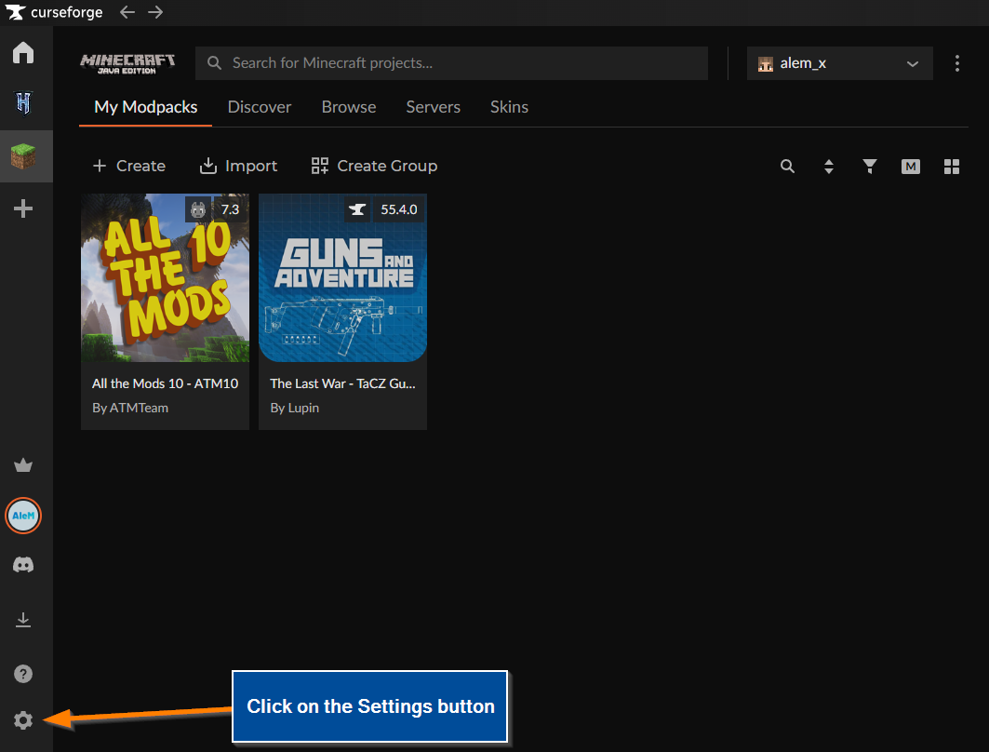This screenshot has width=989, height=752.
Task: Open the crown premium icon
Action: pos(23,465)
